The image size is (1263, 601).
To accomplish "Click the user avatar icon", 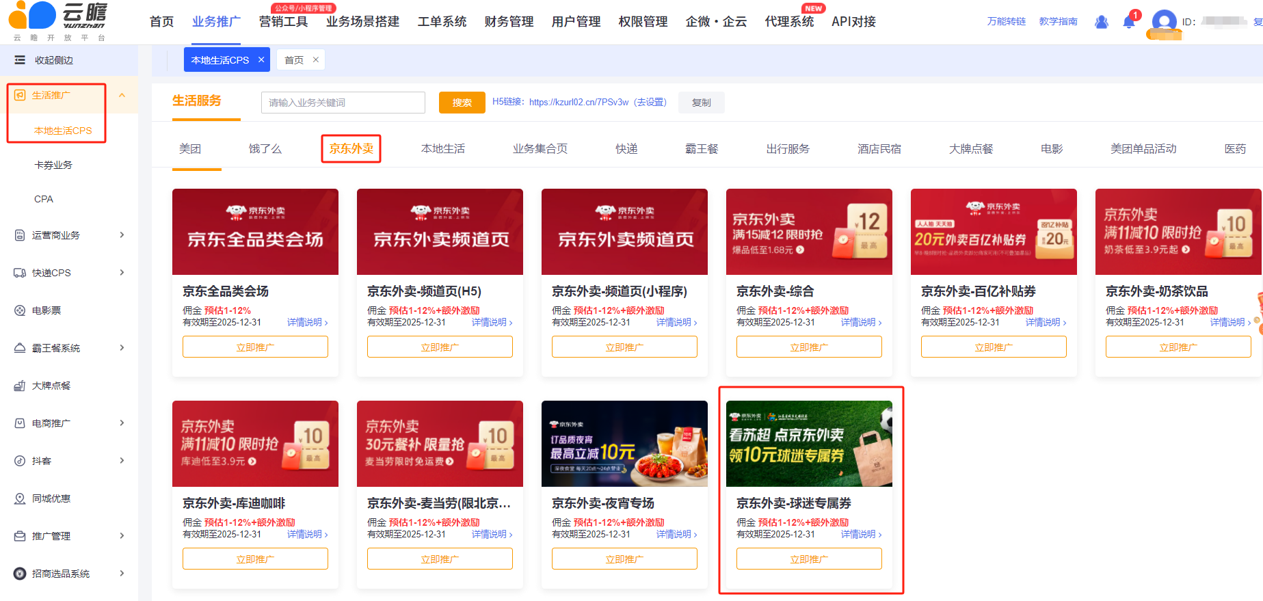I will click(1164, 22).
